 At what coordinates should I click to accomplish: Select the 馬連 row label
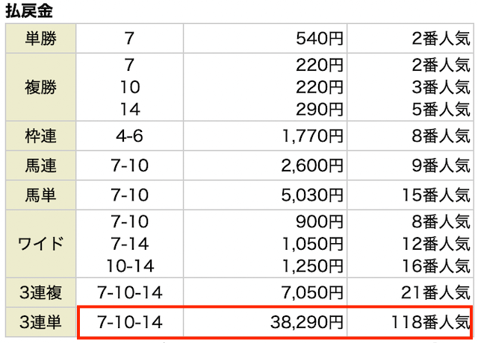(40, 166)
